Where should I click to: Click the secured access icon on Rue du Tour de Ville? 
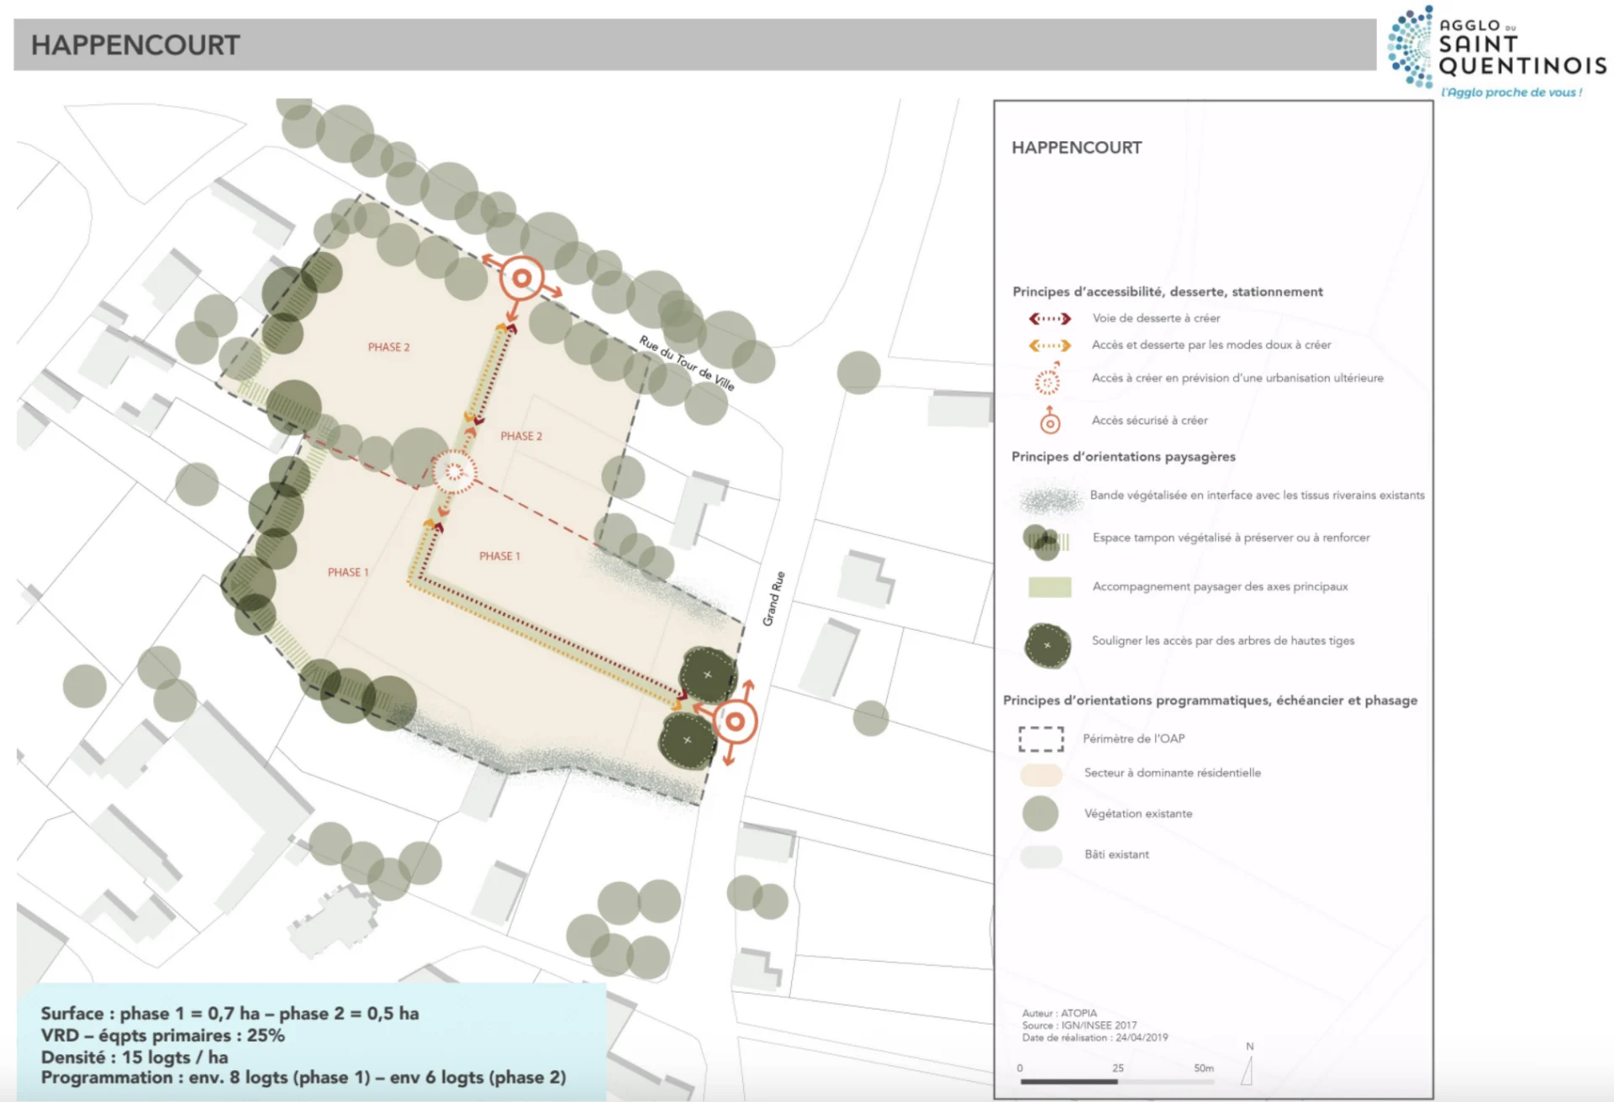pyautogui.click(x=522, y=279)
